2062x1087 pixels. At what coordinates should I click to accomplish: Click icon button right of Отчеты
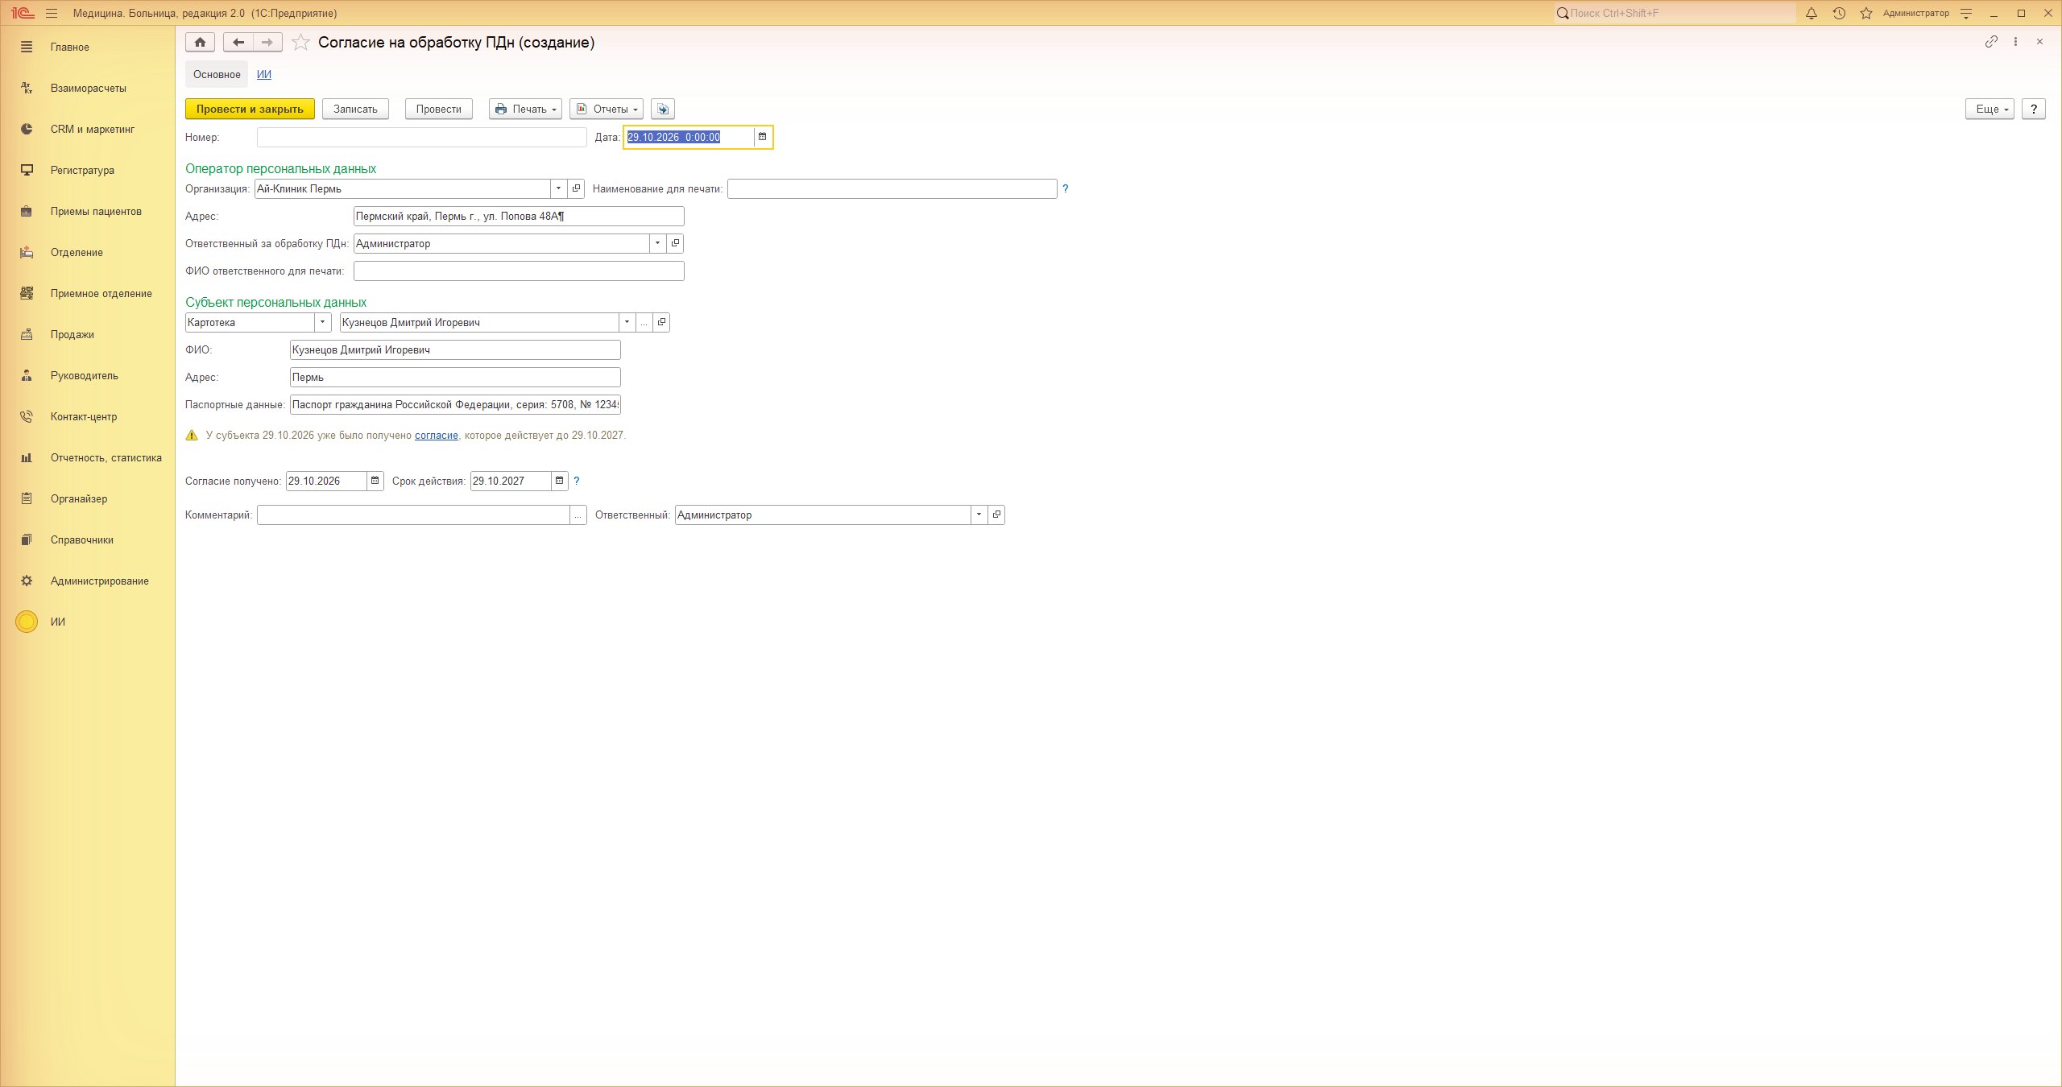pos(663,109)
